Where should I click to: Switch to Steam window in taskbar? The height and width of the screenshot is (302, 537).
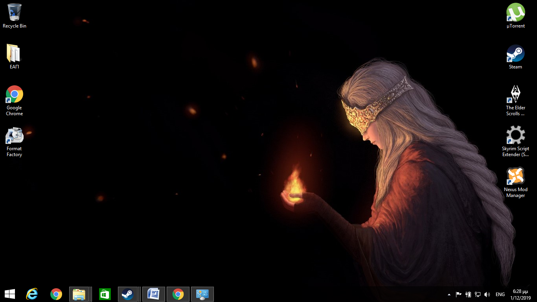click(x=127, y=294)
